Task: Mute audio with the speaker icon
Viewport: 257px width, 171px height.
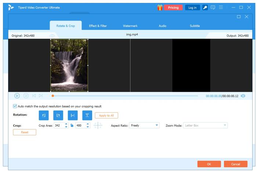Action: (243, 96)
